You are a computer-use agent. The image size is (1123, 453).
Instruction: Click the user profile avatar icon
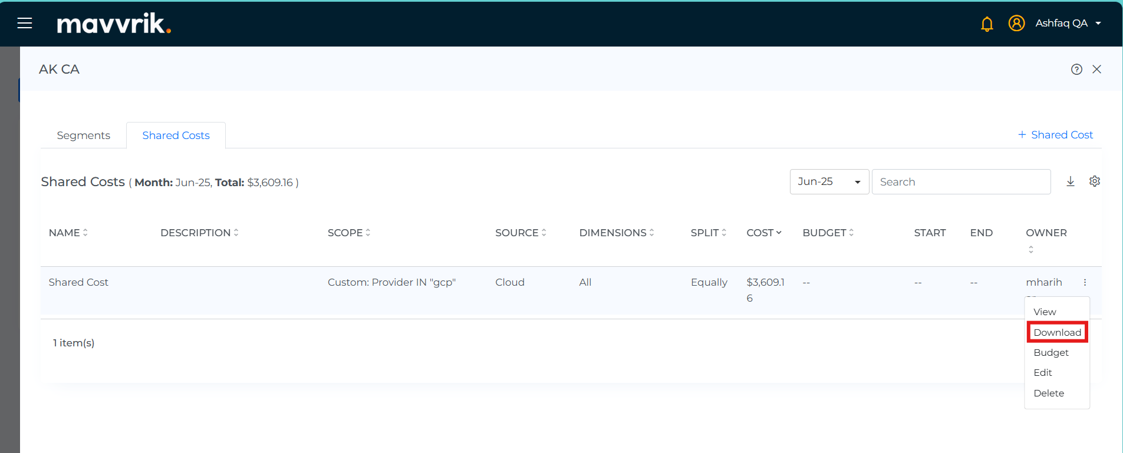click(x=1016, y=23)
